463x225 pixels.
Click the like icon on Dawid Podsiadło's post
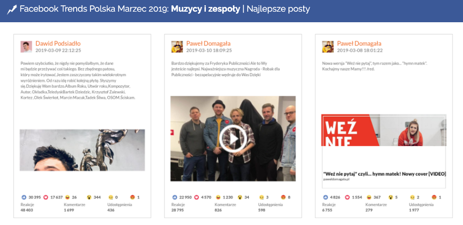pyautogui.click(x=24, y=197)
